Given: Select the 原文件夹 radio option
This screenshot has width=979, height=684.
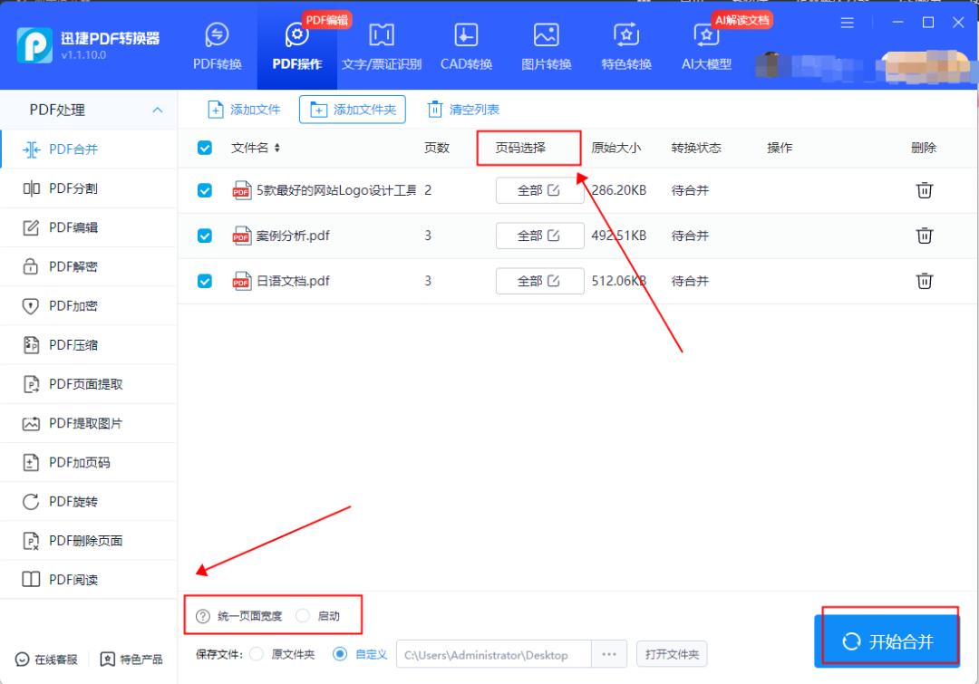Looking at the screenshot, I should coord(257,654).
